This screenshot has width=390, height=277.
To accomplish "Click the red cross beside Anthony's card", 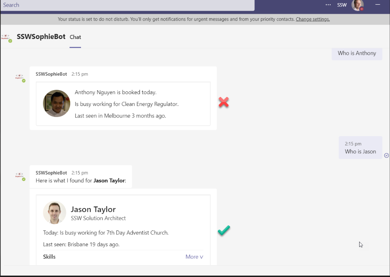I will click(x=224, y=102).
